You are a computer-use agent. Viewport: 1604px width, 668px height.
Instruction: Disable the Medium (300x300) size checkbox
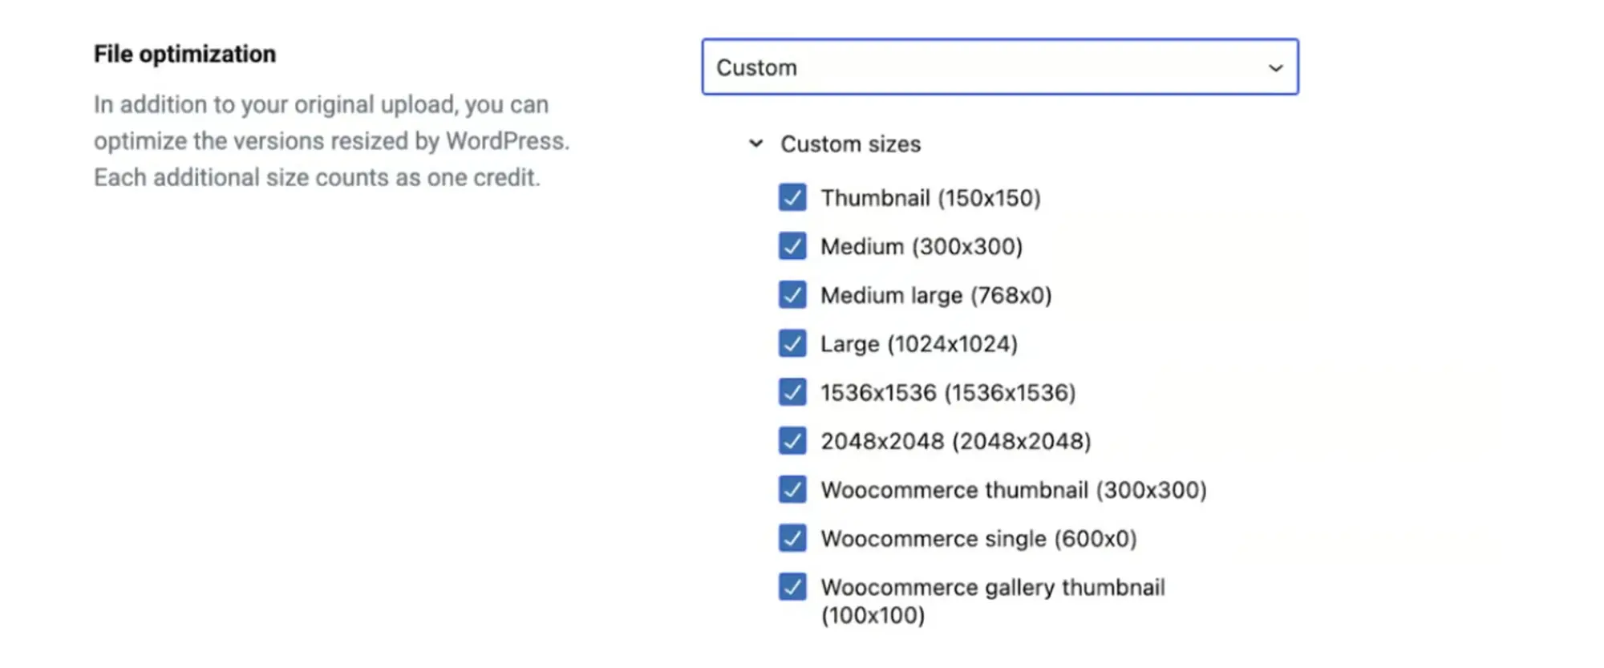pos(792,246)
